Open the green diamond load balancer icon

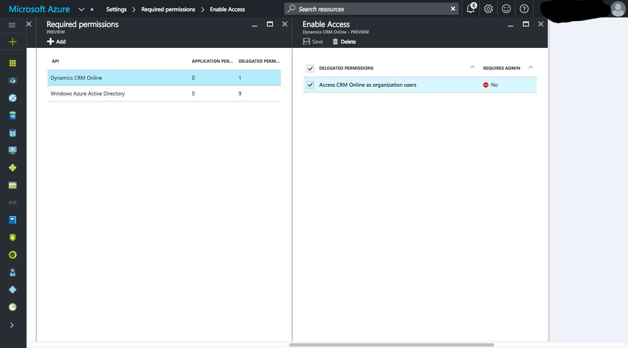click(x=12, y=168)
